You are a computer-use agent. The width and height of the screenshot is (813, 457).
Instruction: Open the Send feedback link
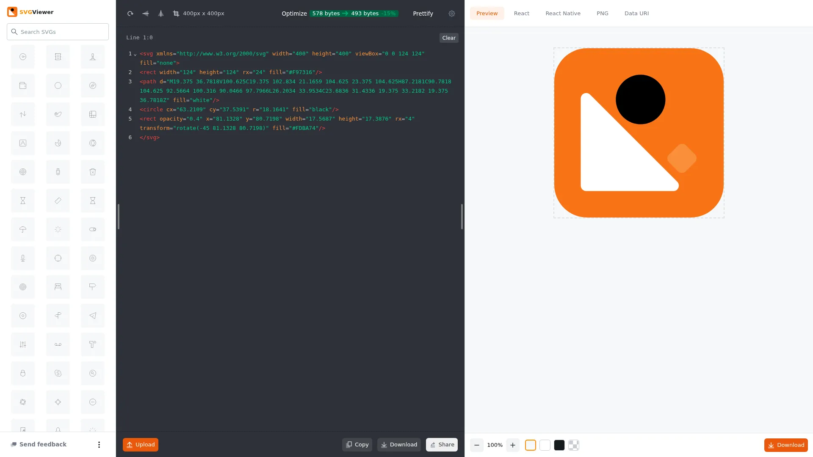[x=39, y=444]
